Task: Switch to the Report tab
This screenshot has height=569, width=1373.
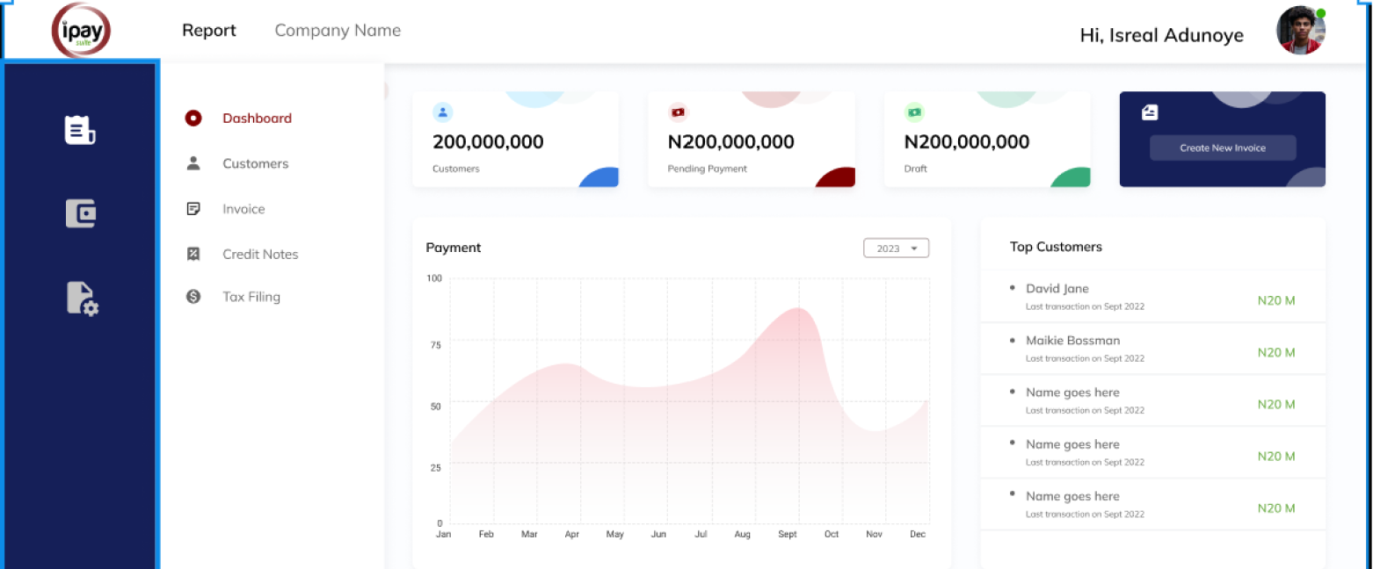Action: [x=209, y=31]
